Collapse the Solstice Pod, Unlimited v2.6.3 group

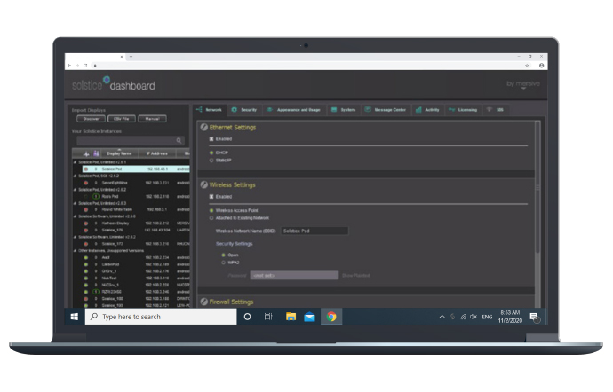[x=75, y=203]
